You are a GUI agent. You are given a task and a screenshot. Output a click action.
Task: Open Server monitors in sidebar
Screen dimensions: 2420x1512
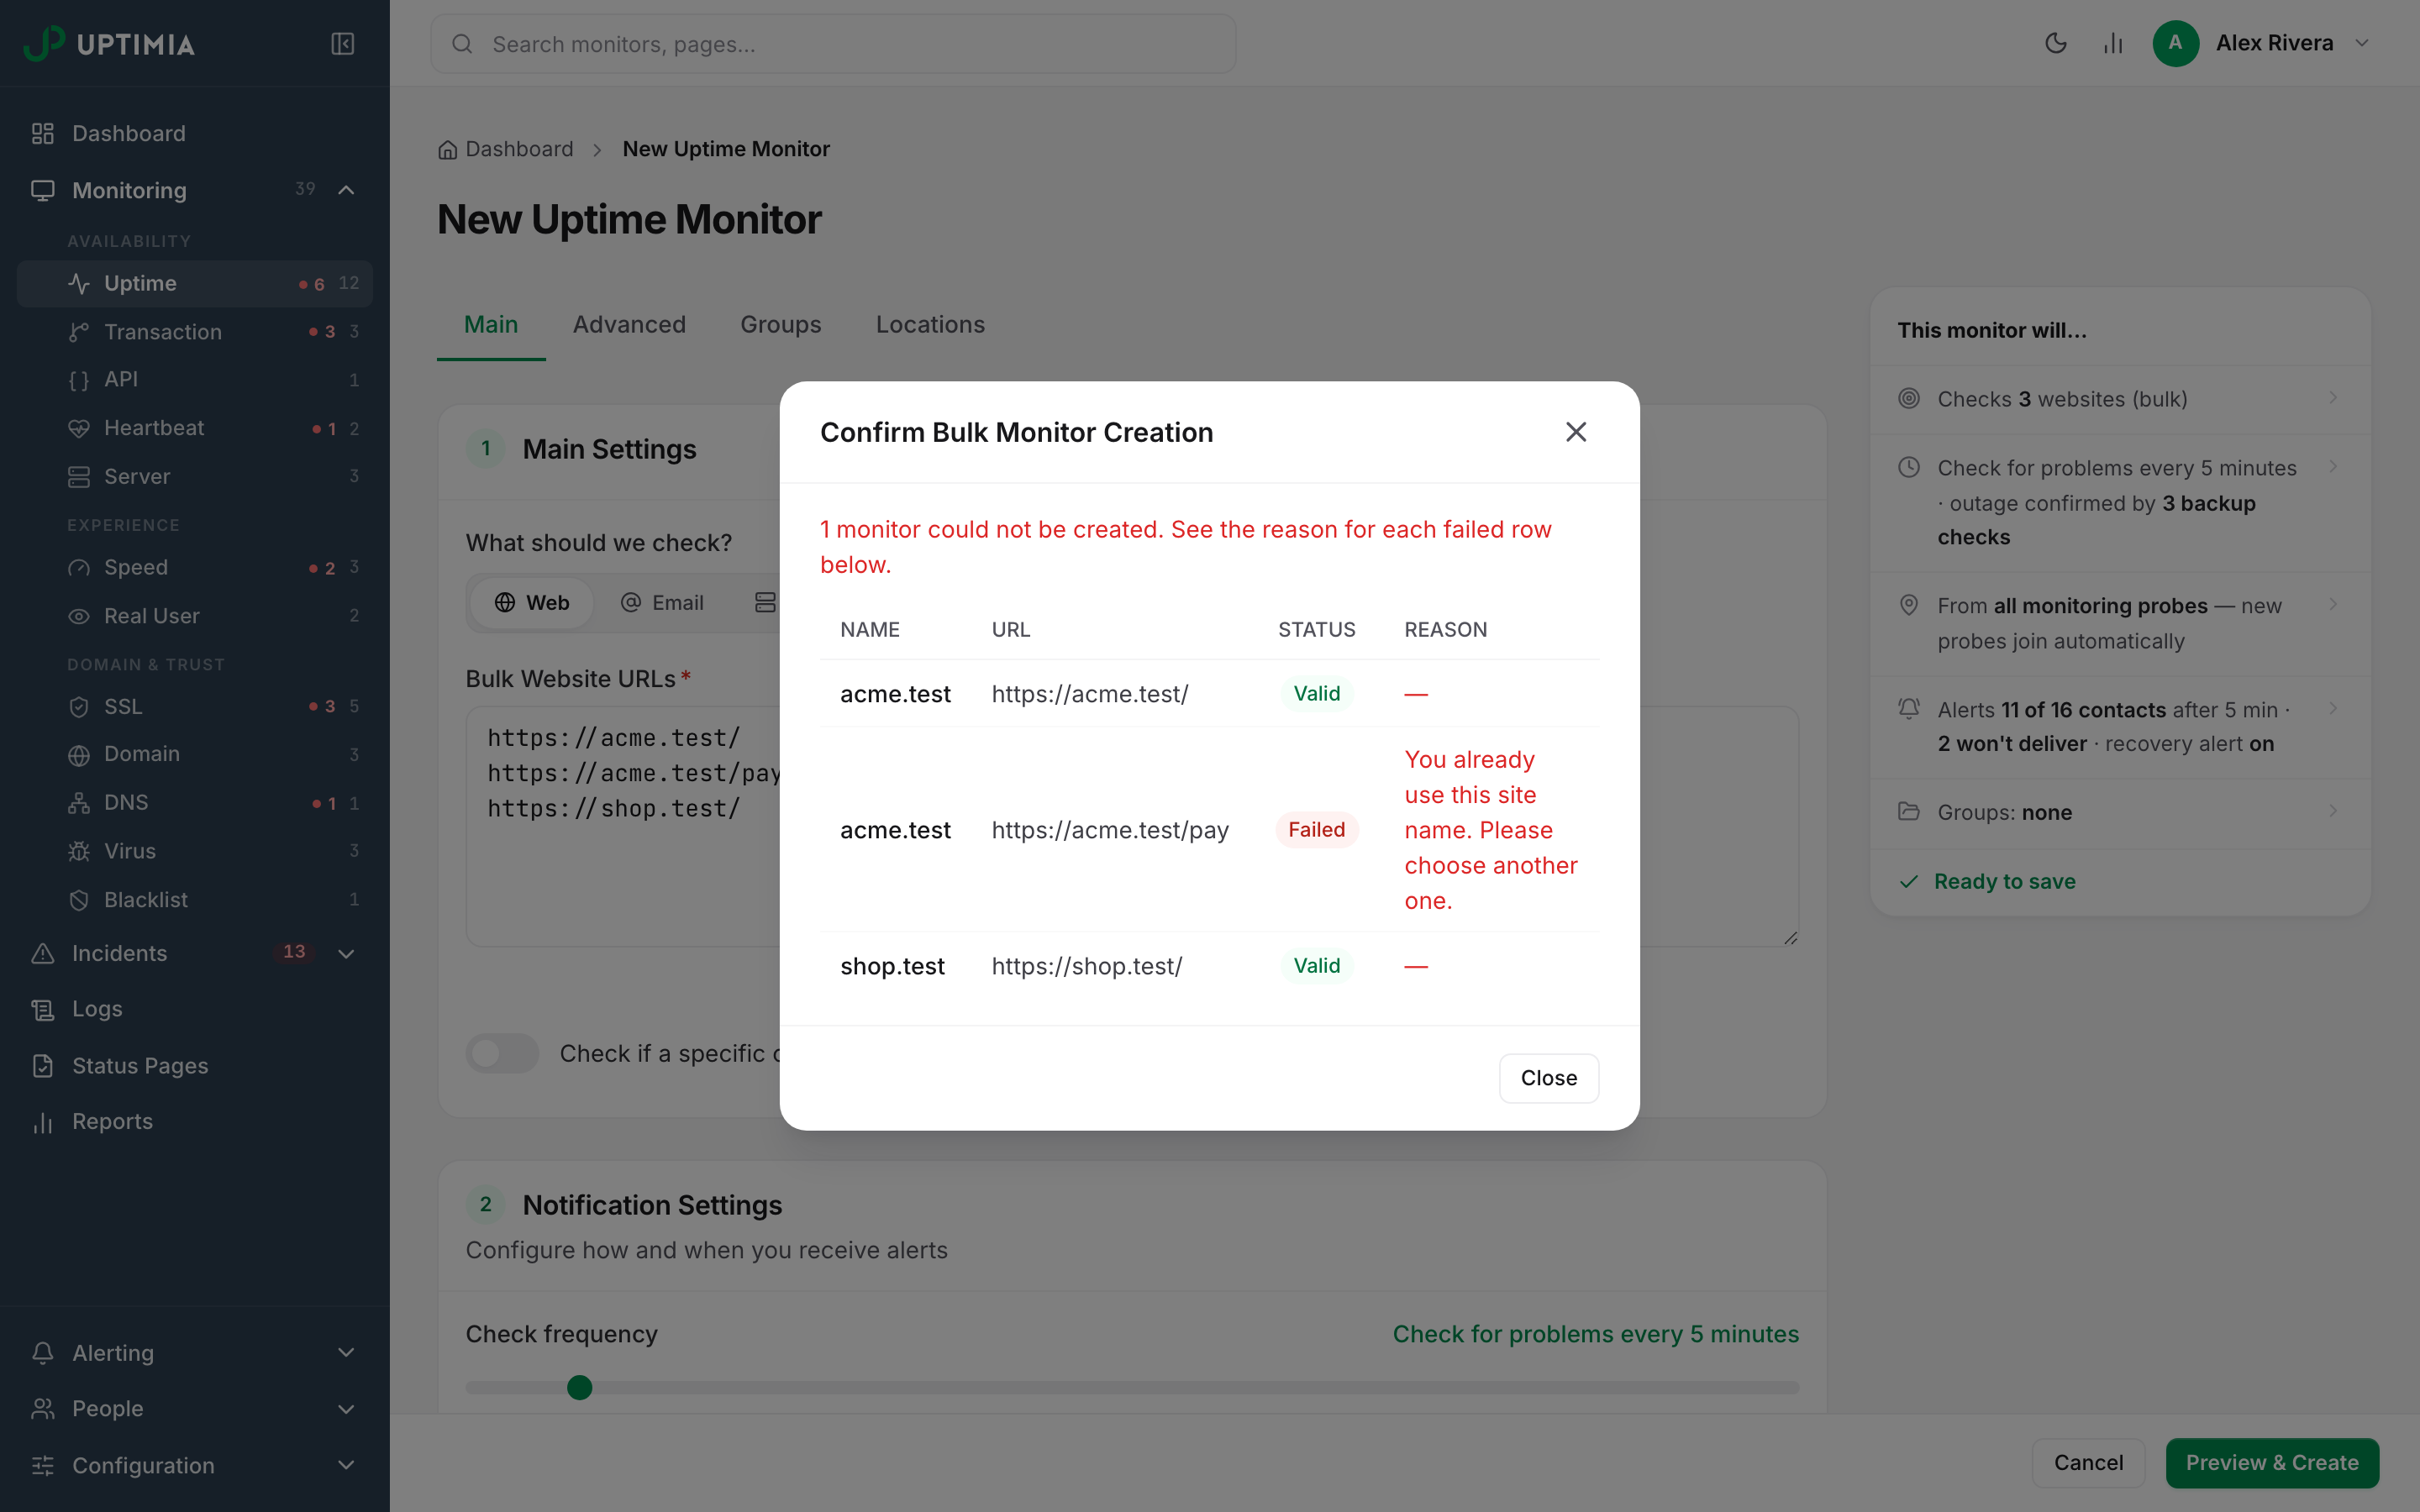pos(195,476)
